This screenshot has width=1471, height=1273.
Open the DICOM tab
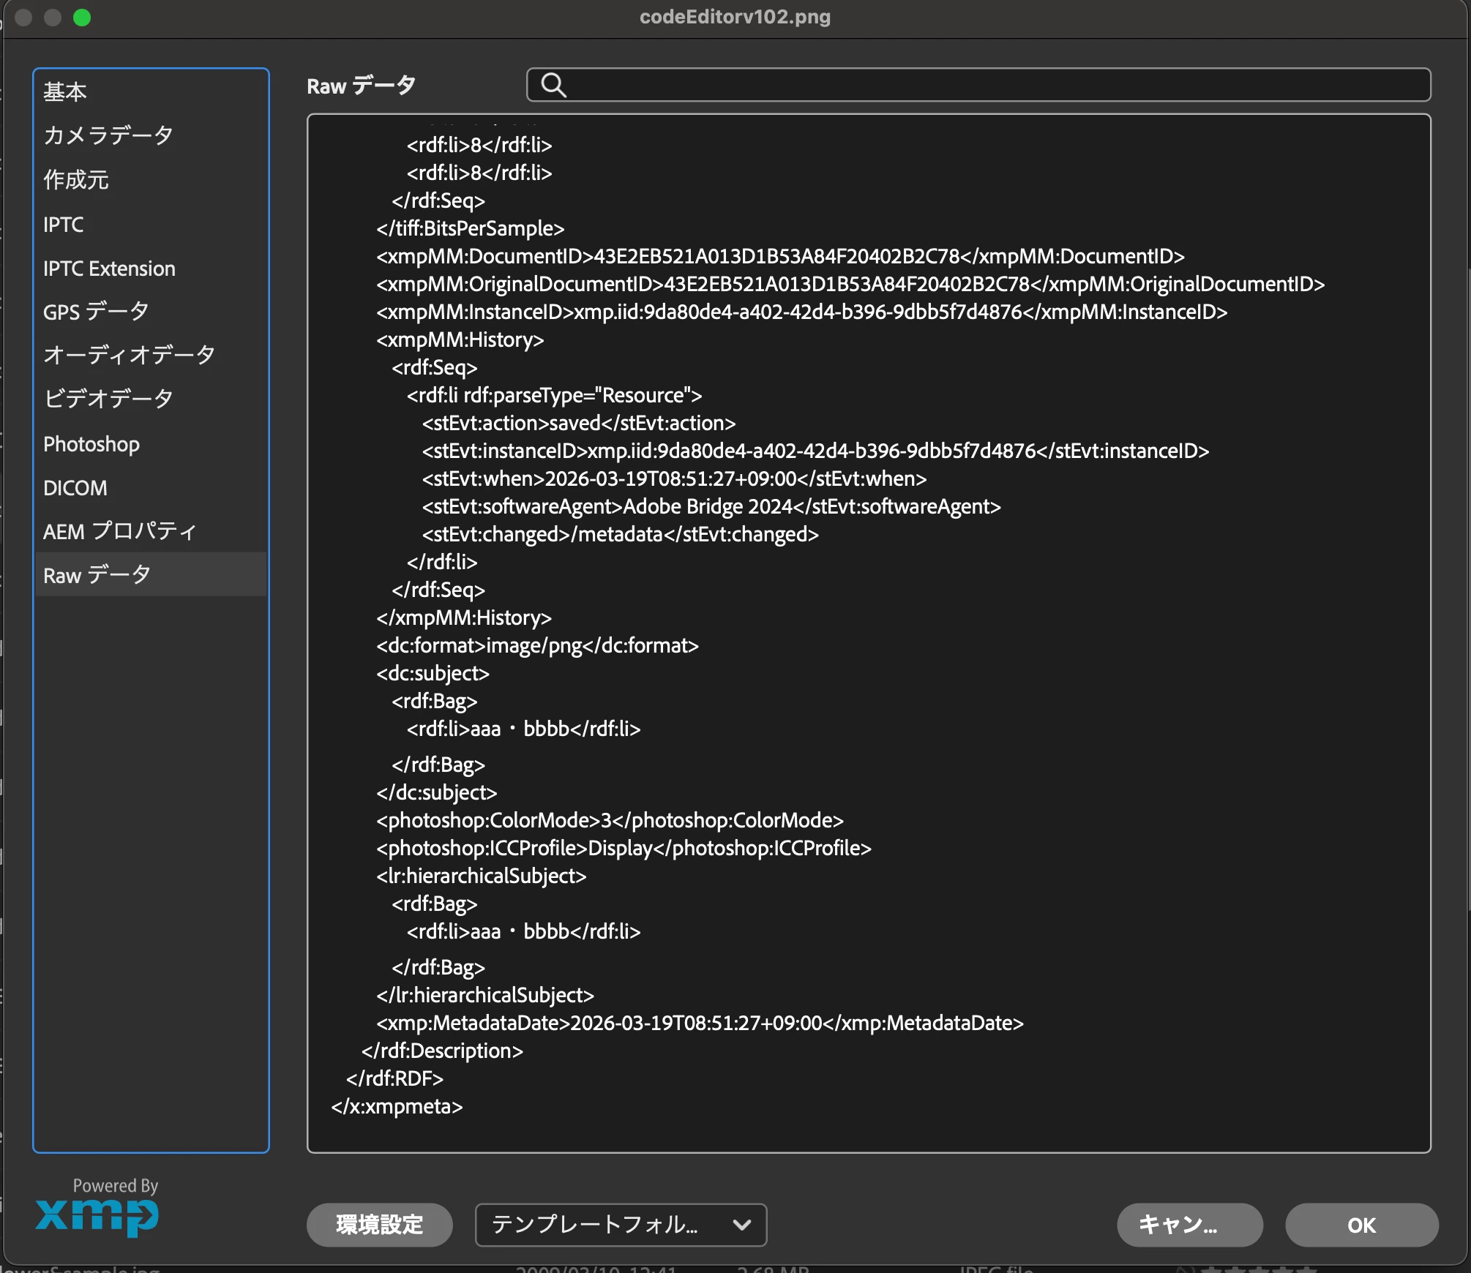pos(75,488)
